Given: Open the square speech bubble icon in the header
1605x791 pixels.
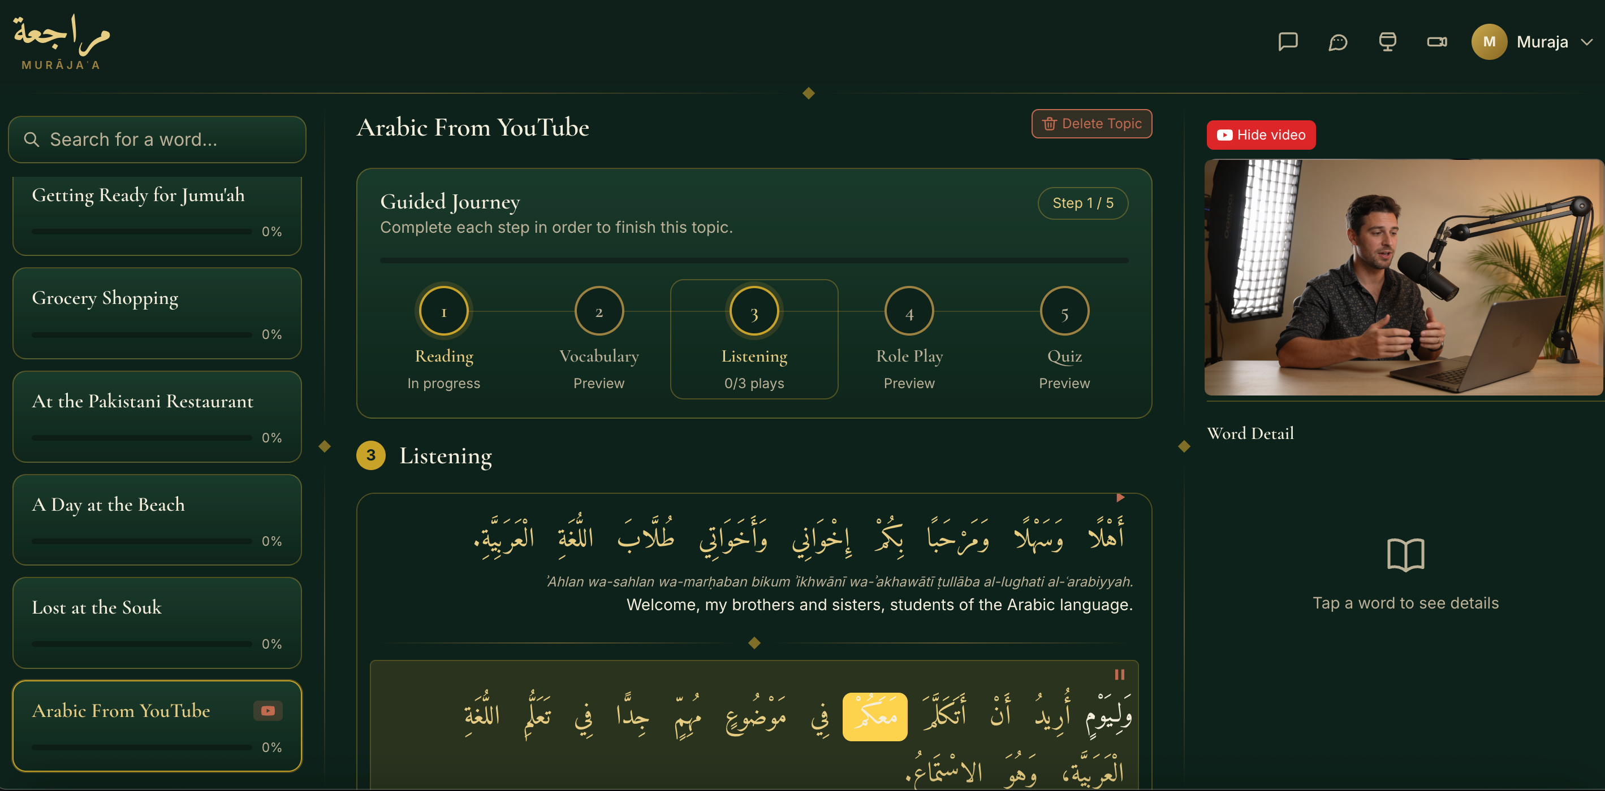Looking at the screenshot, I should pos(1287,42).
